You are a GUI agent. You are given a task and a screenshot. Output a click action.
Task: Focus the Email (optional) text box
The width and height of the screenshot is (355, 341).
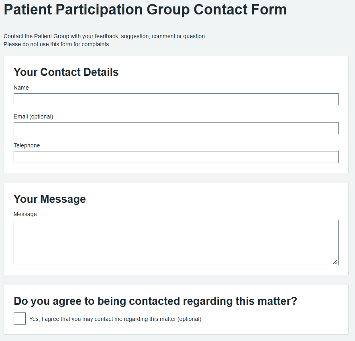pos(176,128)
